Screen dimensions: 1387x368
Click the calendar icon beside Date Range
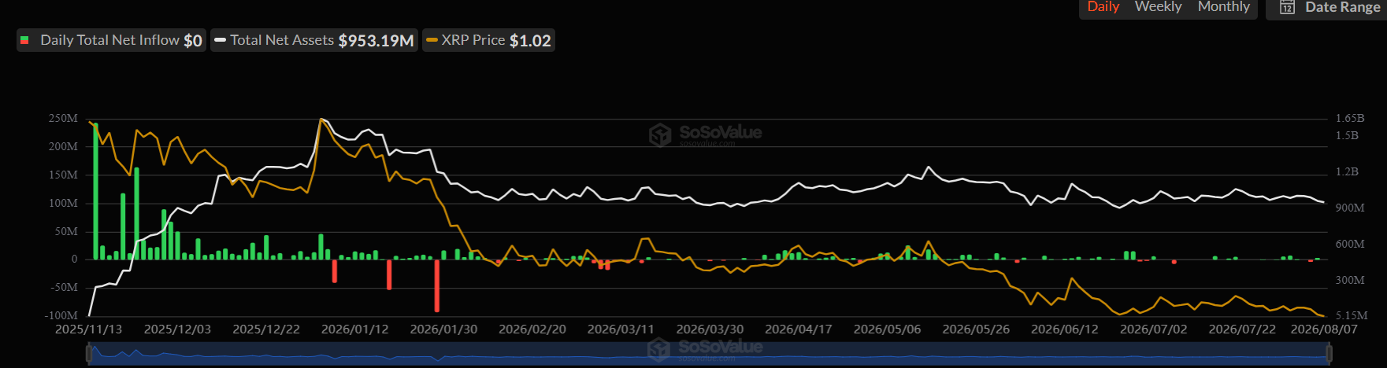[x=1287, y=7]
